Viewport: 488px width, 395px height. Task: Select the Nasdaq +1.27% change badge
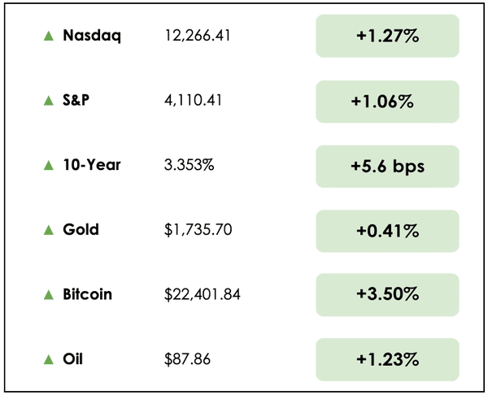point(387,37)
